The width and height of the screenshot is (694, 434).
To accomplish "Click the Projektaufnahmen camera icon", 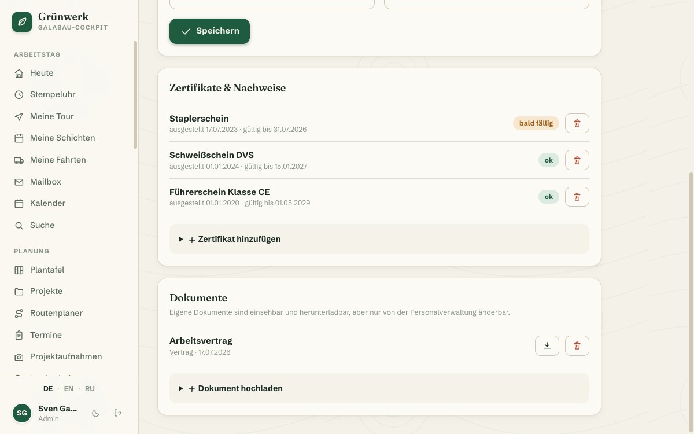I will [19, 357].
